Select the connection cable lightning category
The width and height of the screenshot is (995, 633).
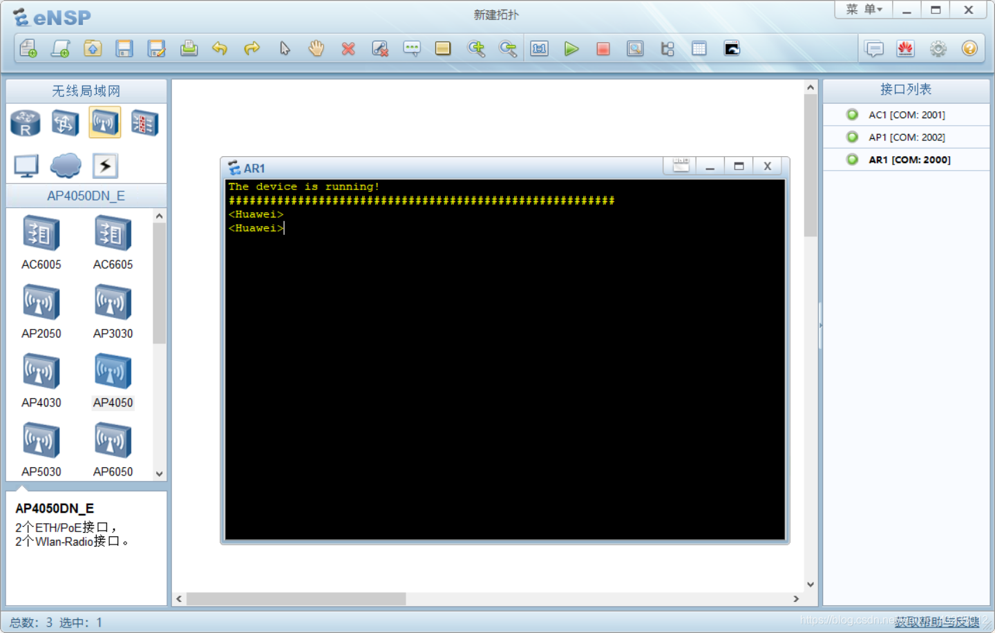click(x=105, y=166)
